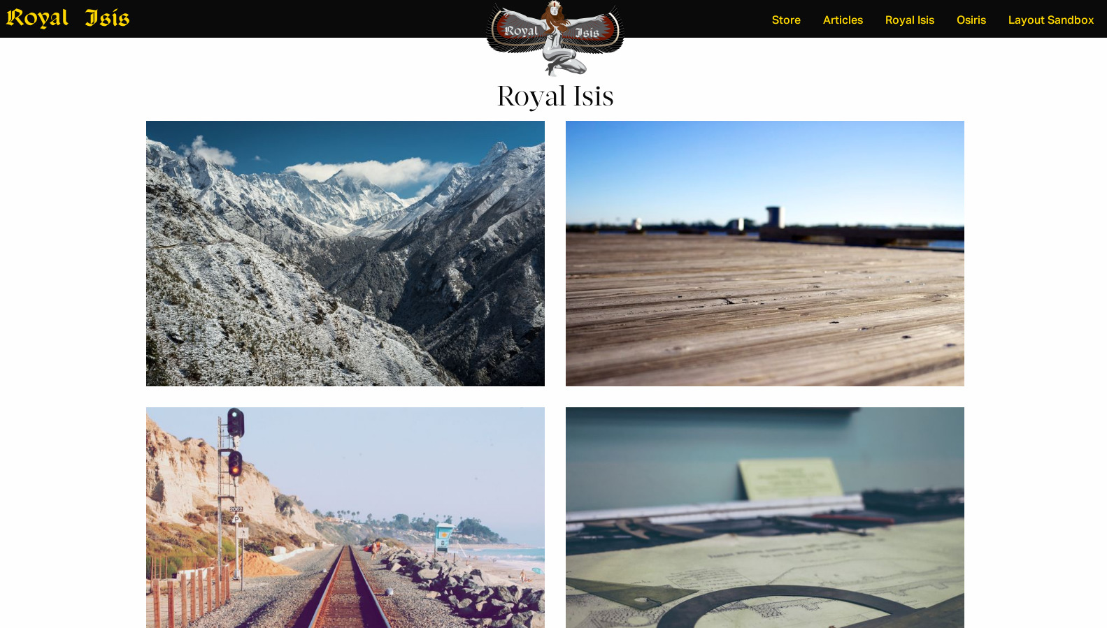Click the kneeling figure in the center emblem

pyautogui.click(x=556, y=38)
